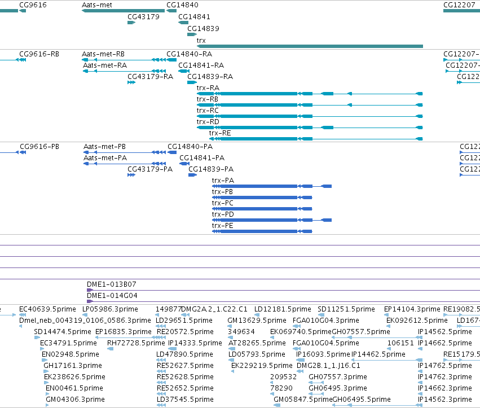Select EST EC34791.5prime
480x408 pixels.
(69, 343)
